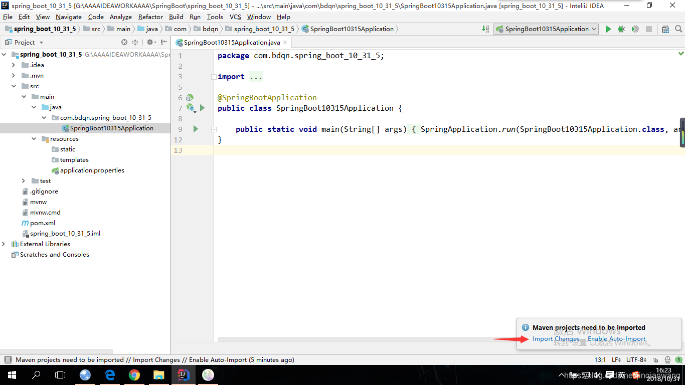The height and width of the screenshot is (385, 685).
Task: Open Edge browser from taskbar
Action: (x=110, y=374)
